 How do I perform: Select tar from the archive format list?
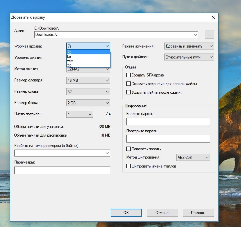click(88, 57)
